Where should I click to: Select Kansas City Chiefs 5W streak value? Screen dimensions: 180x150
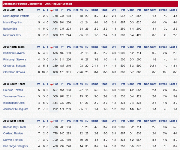click(165, 127)
